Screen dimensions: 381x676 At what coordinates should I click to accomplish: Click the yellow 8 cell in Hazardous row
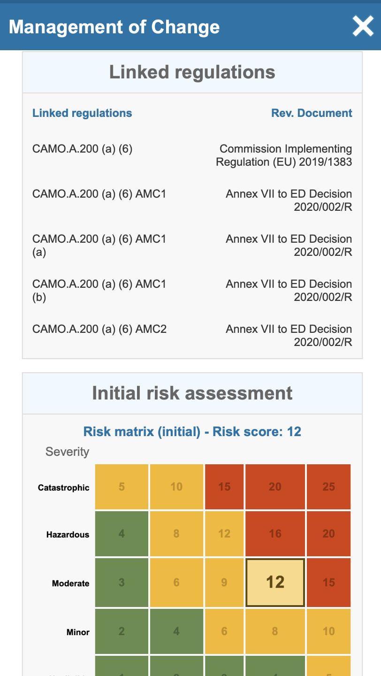176,534
